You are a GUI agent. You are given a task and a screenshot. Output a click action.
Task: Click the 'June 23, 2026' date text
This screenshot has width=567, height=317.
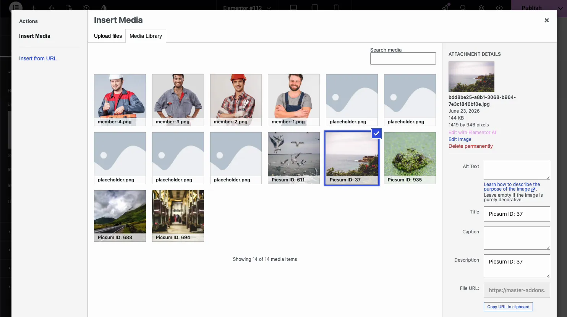point(464,111)
